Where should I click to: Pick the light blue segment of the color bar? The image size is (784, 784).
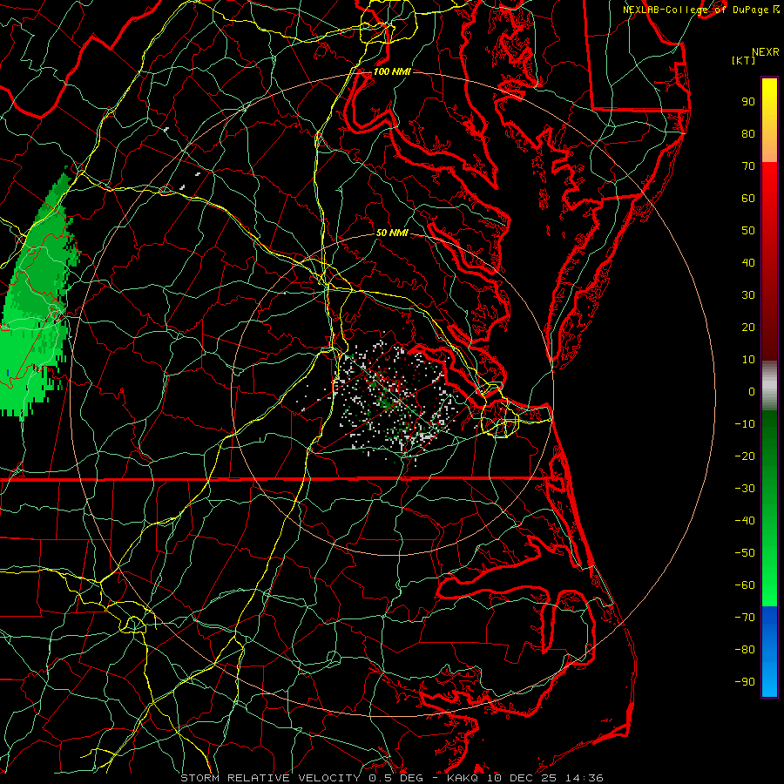point(769,680)
